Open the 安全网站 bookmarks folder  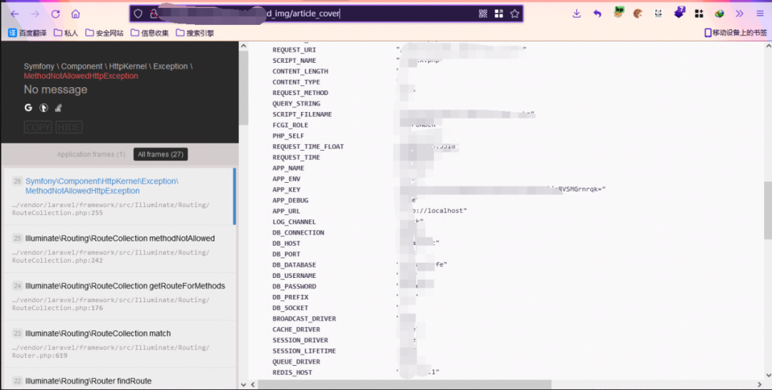[104, 33]
